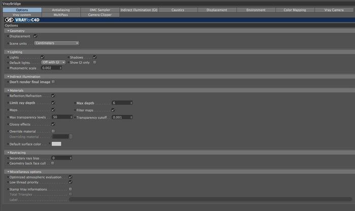Go to the Displacement tab
Screen dimensions: 355x211
pyautogui.click(x=217, y=10)
